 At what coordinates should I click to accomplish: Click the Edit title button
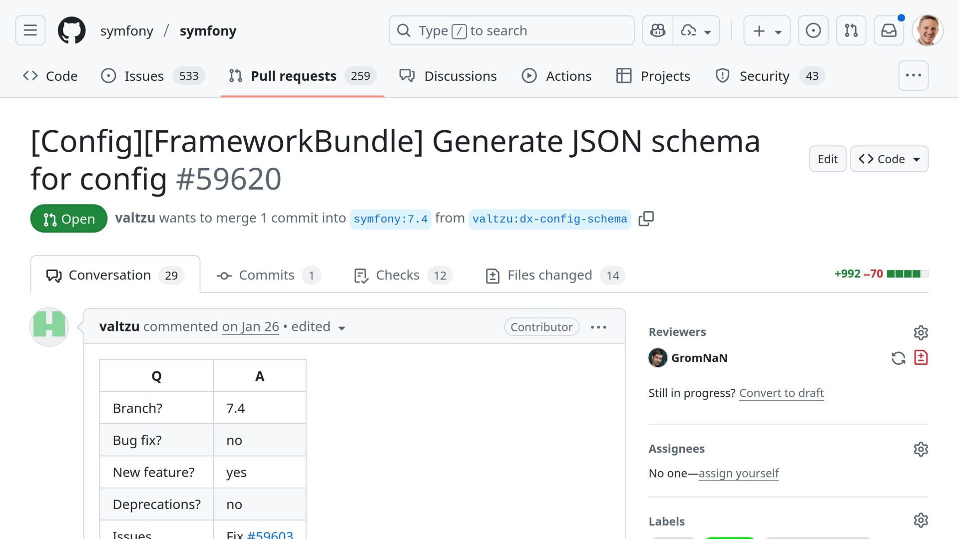click(827, 159)
